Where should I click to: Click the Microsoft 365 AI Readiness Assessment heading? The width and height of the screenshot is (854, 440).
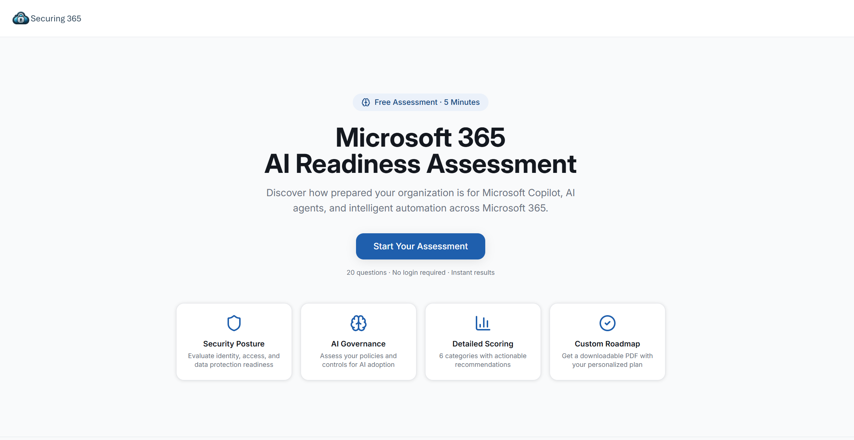pos(420,151)
